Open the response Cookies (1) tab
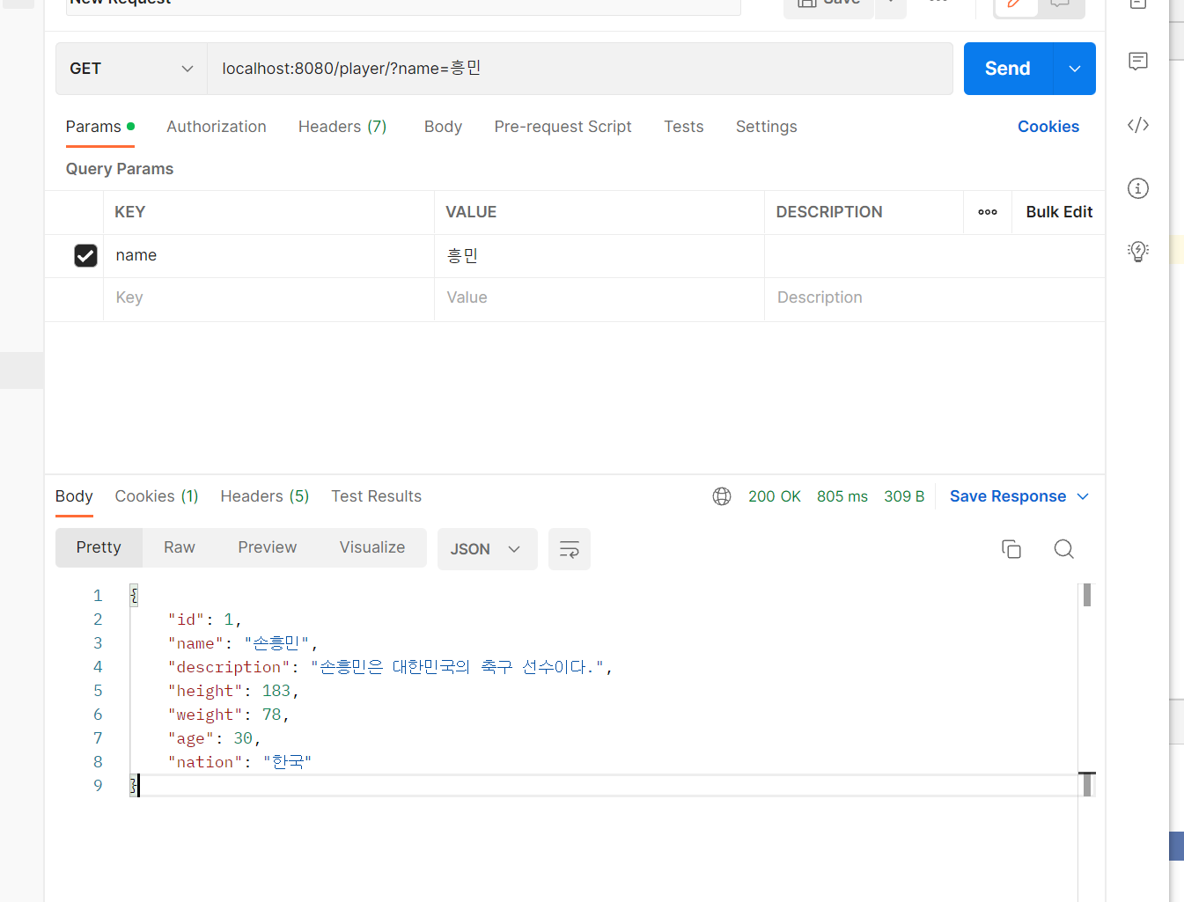The height and width of the screenshot is (902, 1184). [157, 496]
